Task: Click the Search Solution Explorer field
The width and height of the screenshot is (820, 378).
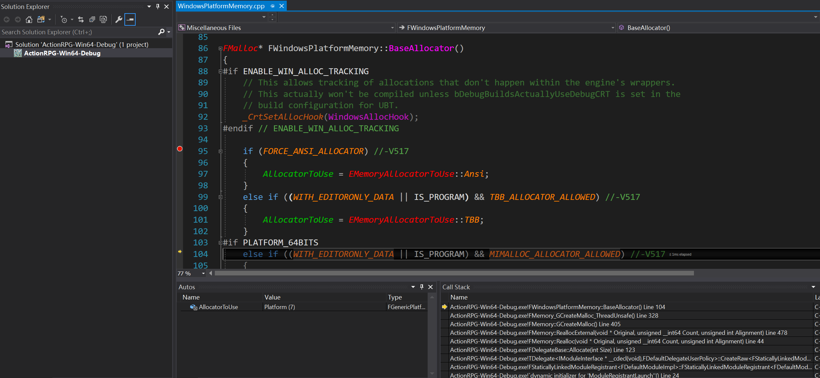Action: 79,32
